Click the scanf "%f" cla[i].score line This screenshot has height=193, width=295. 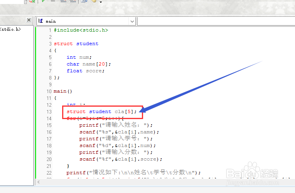121,159
